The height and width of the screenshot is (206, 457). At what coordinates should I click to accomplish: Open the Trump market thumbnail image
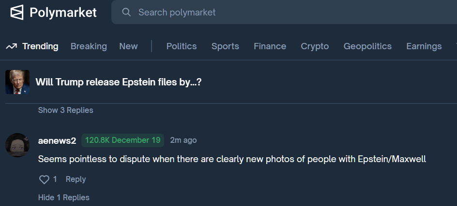tap(17, 82)
